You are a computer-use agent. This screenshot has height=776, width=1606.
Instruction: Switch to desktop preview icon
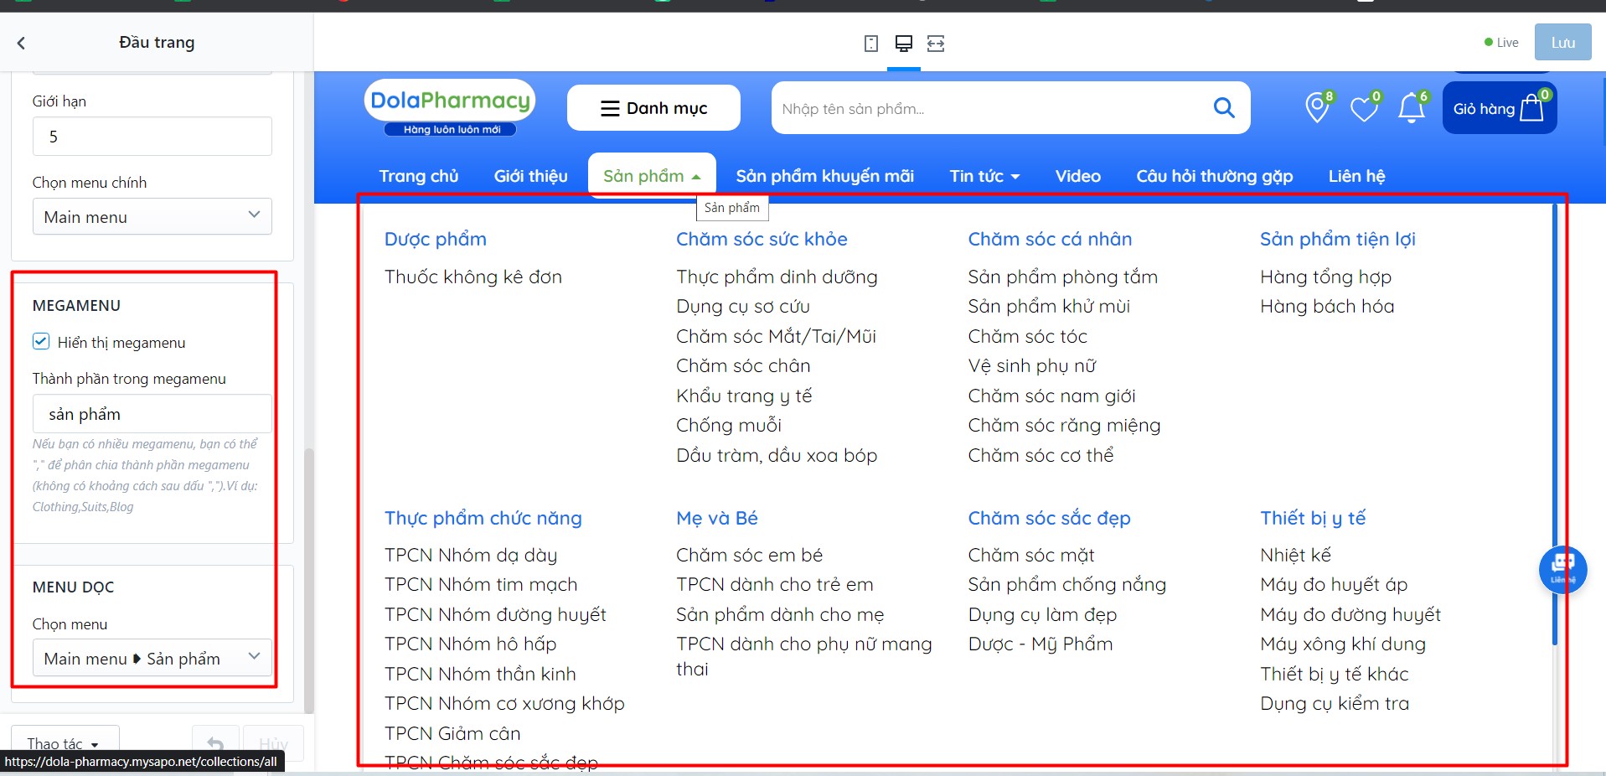(904, 44)
